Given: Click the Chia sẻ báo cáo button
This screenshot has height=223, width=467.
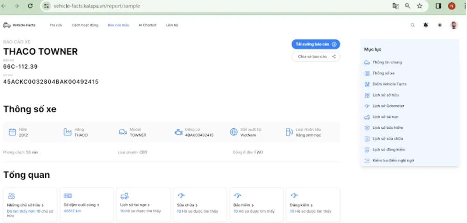Looking at the screenshot, I should (316, 56).
